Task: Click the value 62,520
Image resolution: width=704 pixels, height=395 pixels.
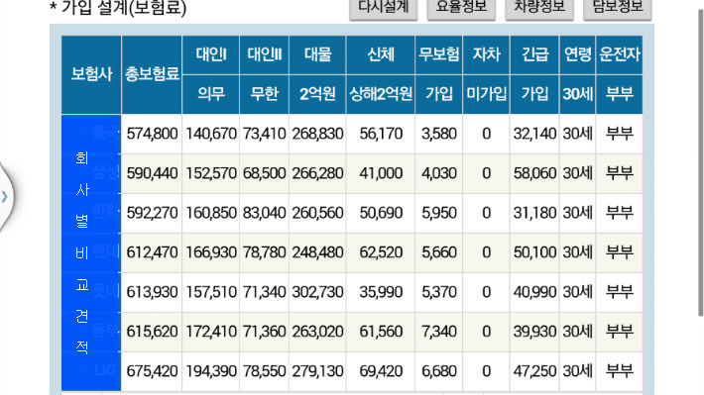Action: [x=381, y=252]
